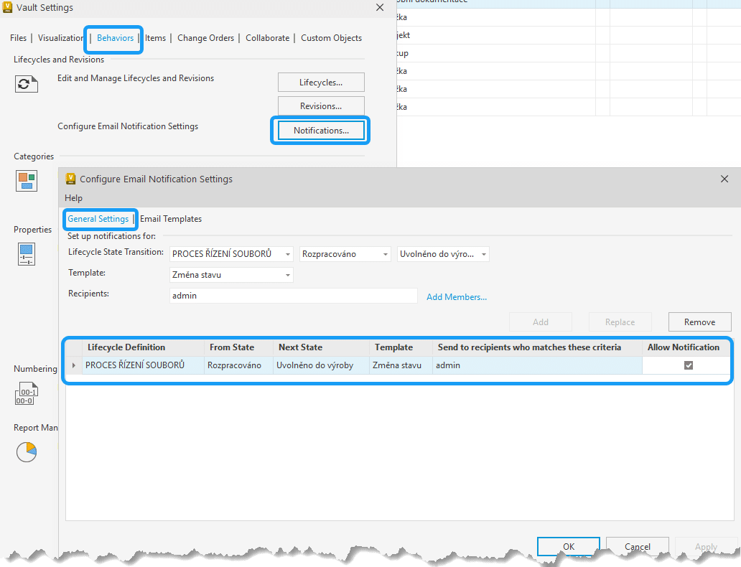Click the Properties sheet icon

point(27,254)
